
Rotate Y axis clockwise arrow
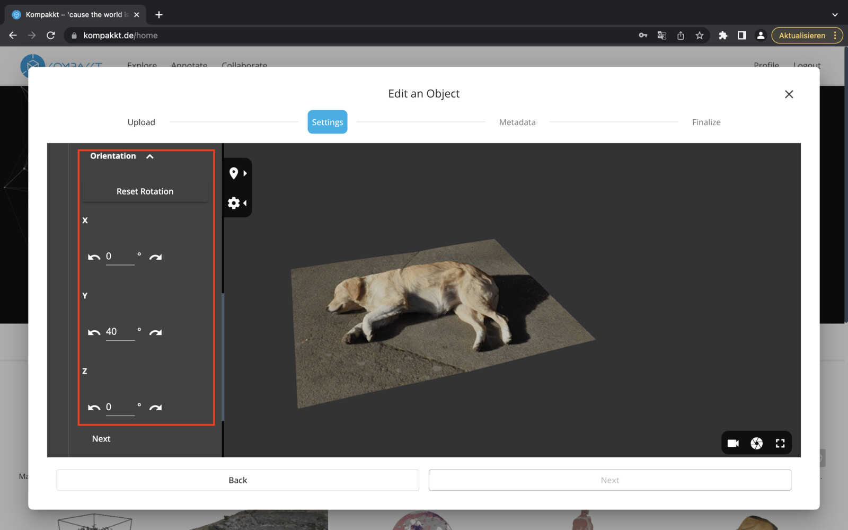tap(155, 332)
